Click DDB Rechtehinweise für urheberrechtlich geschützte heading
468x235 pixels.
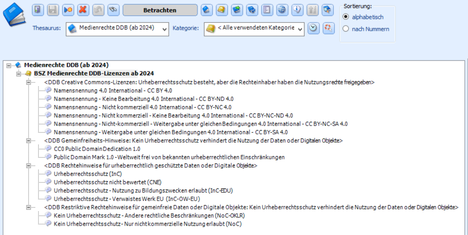[x=151, y=166]
